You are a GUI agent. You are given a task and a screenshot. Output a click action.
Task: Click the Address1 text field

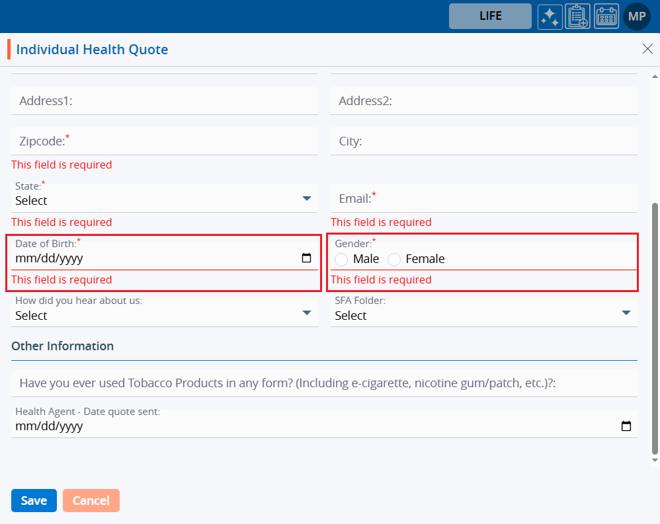pos(164,101)
